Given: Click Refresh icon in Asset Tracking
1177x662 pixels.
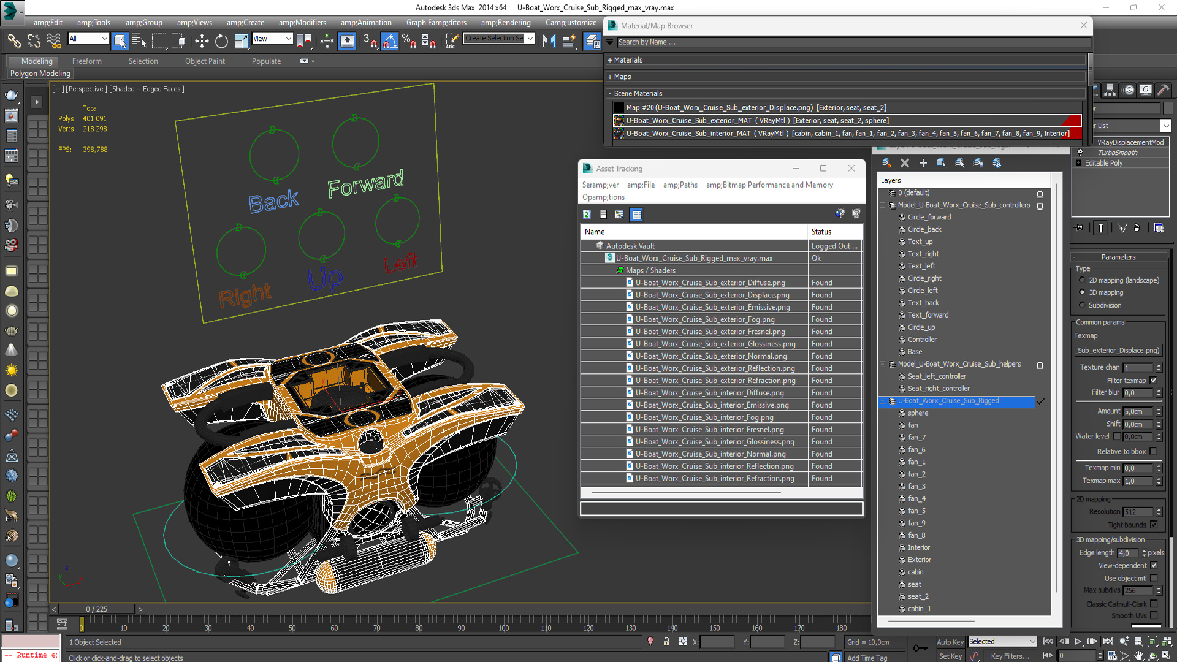Looking at the screenshot, I should pos(587,215).
